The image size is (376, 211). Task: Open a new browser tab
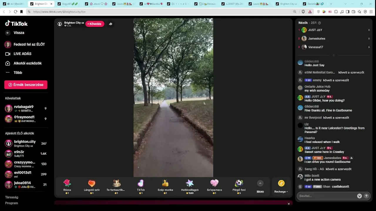click(x=331, y=4)
